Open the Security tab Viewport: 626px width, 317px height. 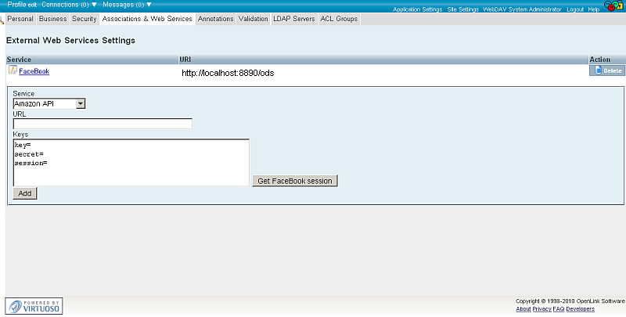click(84, 19)
